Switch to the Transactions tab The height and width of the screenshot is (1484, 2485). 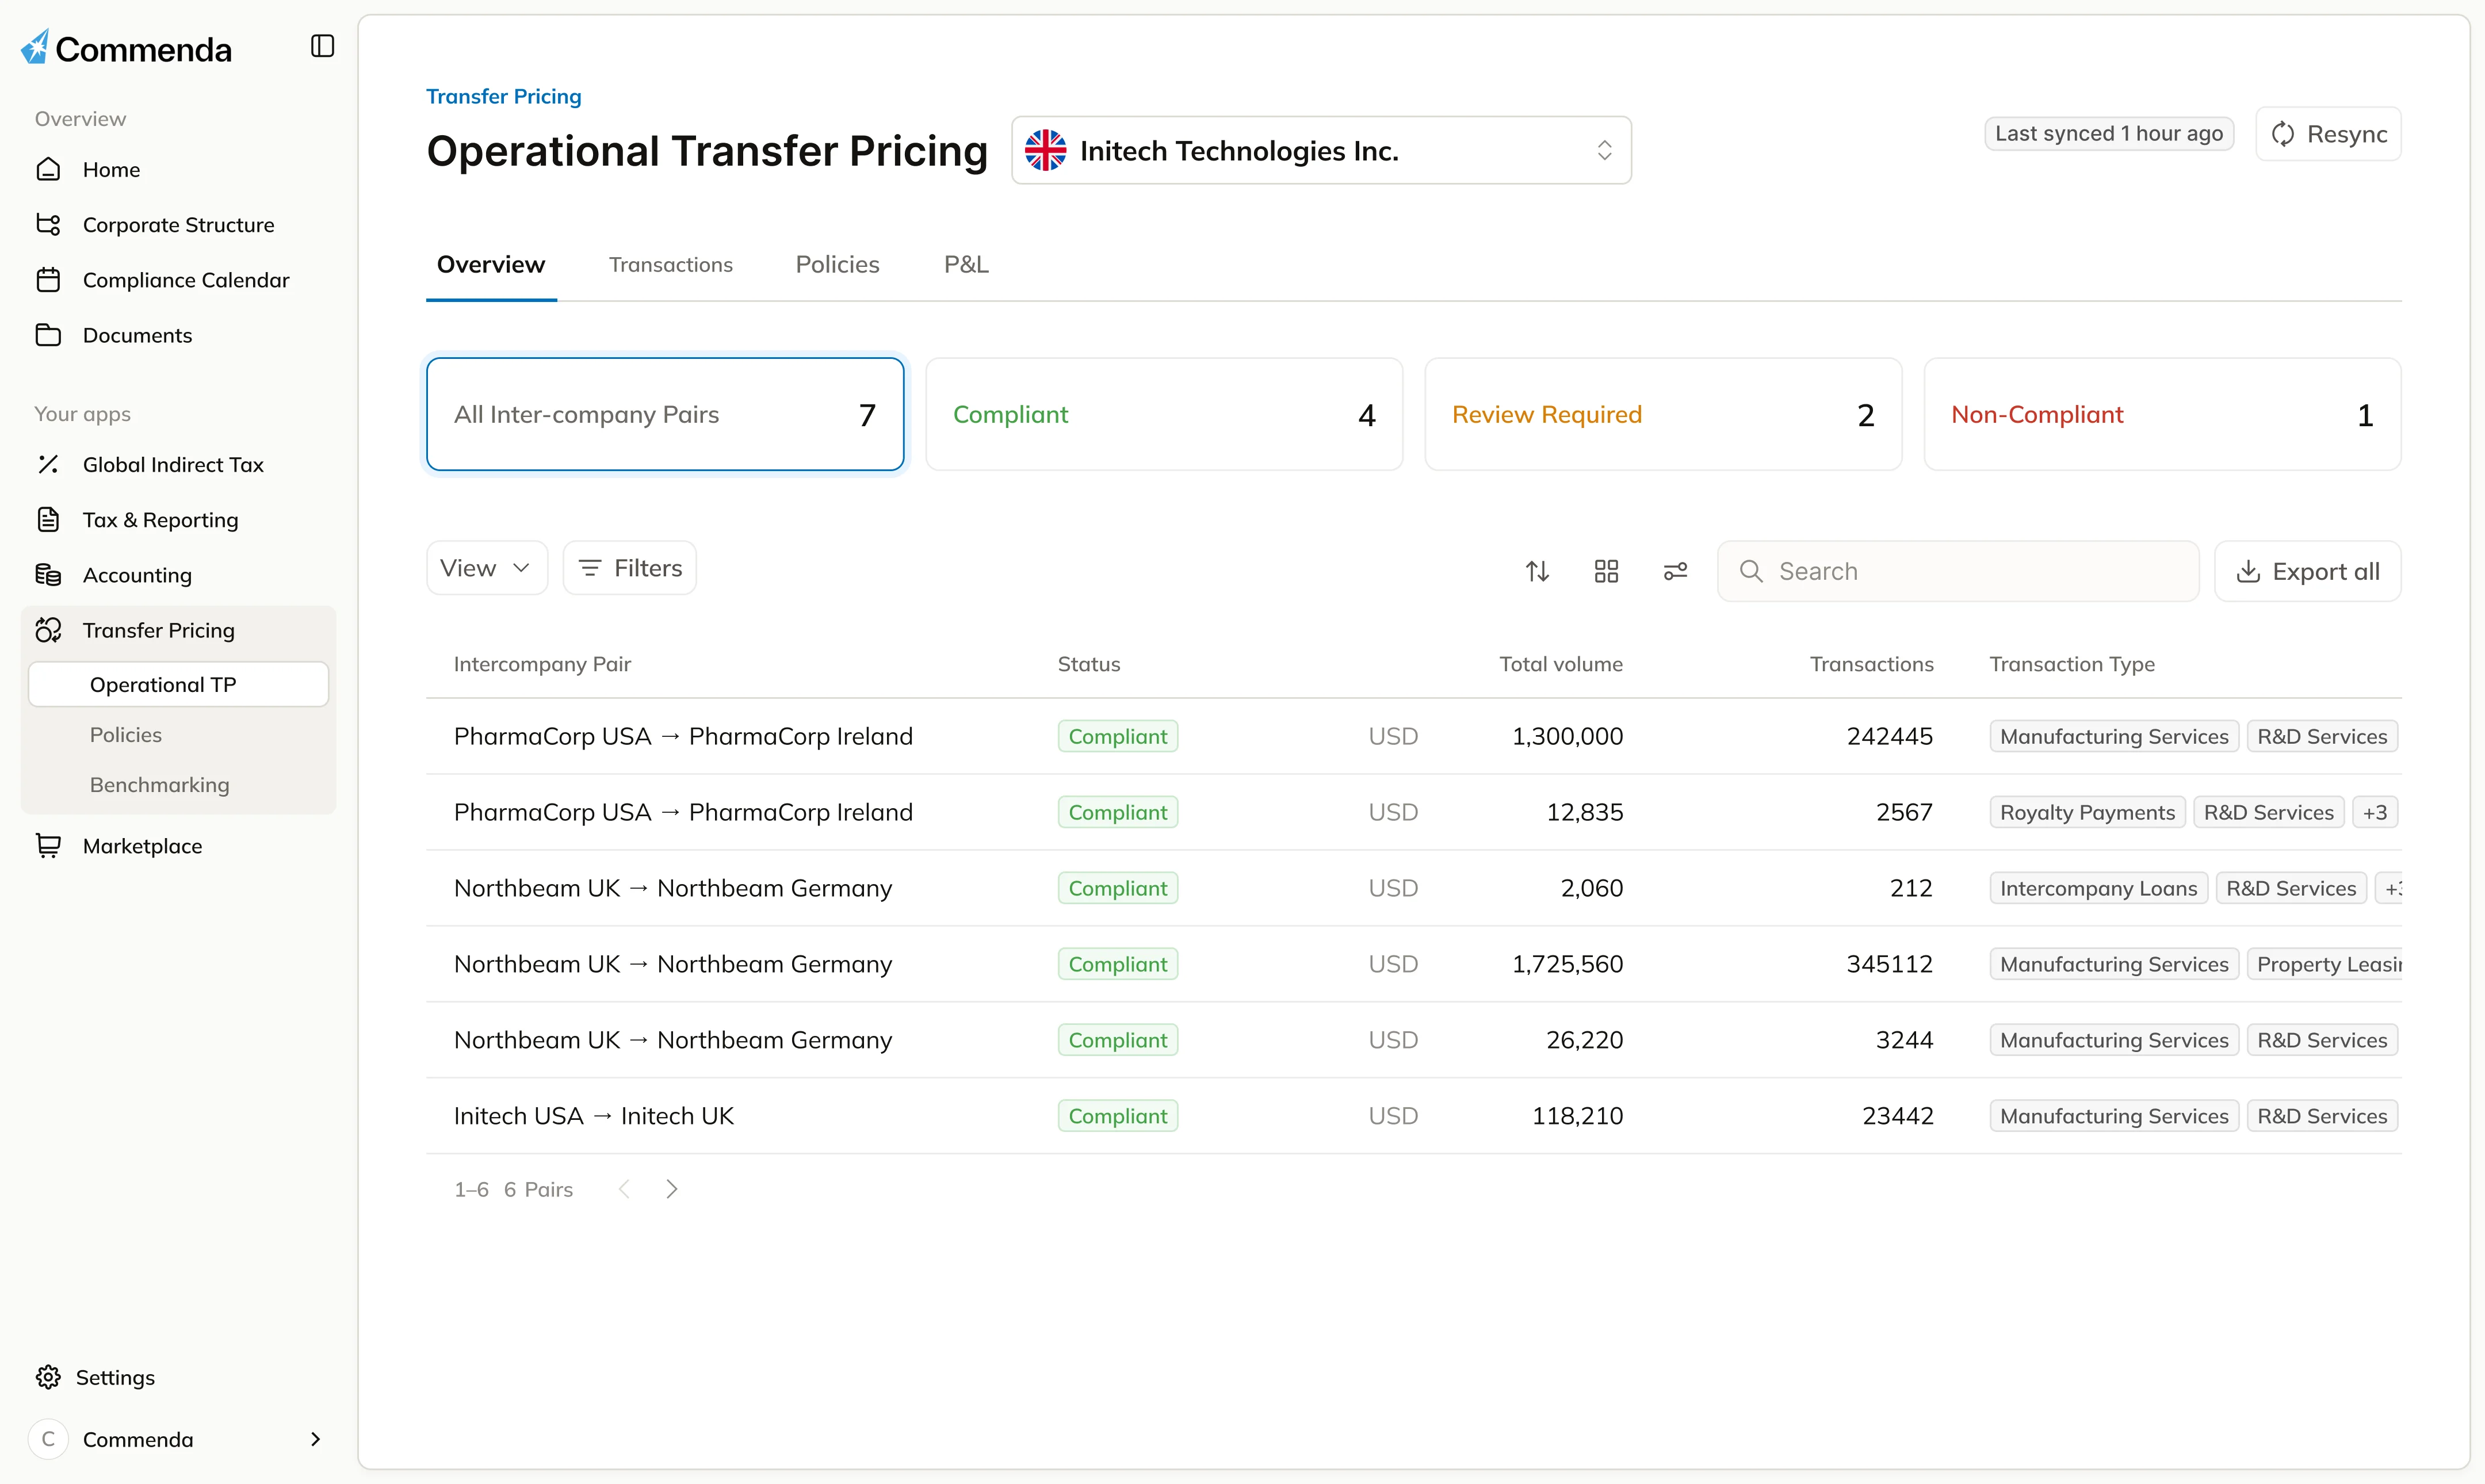[671, 264]
